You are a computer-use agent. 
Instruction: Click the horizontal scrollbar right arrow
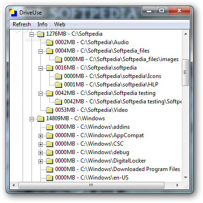(x=178, y=186)
